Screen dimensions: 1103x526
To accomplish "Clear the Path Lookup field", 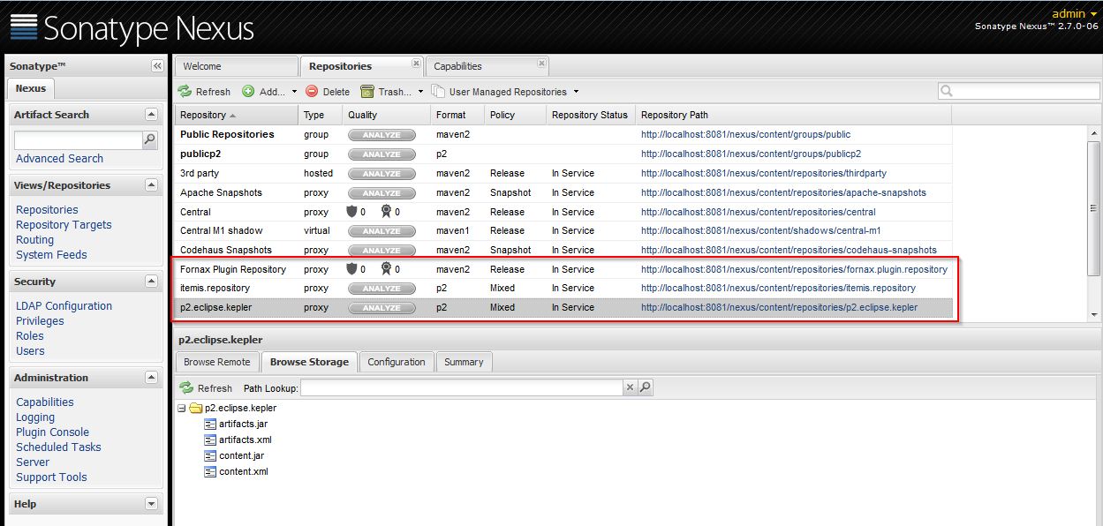I will click(x=630, y=387).
